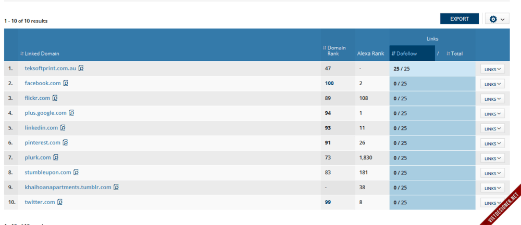Image resolution: width=521 pixels, height=225 pixels.
Task: Click domain rank value 73
Action: coord(328,157)
